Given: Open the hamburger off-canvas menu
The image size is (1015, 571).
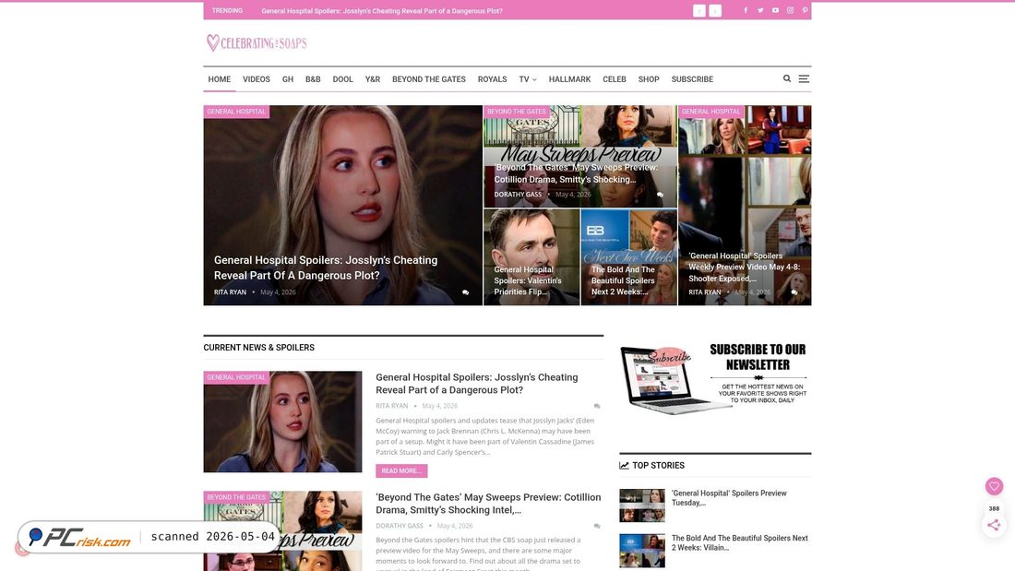Looking at the screenshot, I should 804,78.
